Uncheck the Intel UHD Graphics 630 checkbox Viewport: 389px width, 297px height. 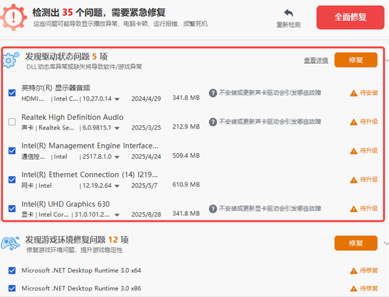[12, 208]
